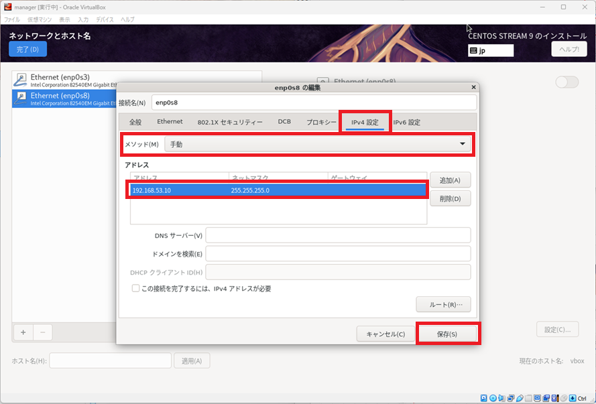Close the enp0s8 edit dialog with X
Viewport: 596px width, 404px height.
click(473, 87)
